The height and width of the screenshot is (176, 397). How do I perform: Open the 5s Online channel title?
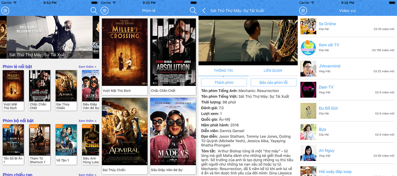(x=327, y=24)
